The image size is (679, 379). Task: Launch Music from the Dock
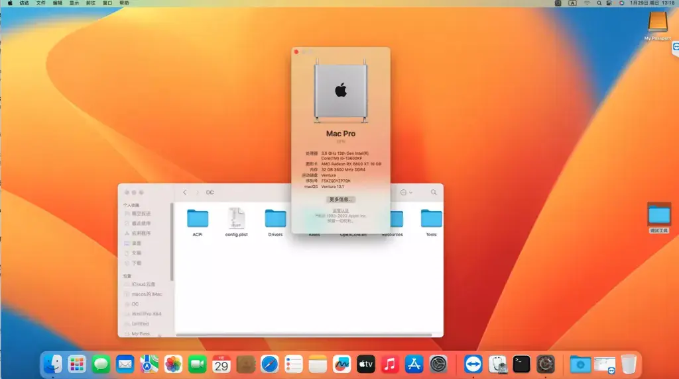[x=390, y=364]
